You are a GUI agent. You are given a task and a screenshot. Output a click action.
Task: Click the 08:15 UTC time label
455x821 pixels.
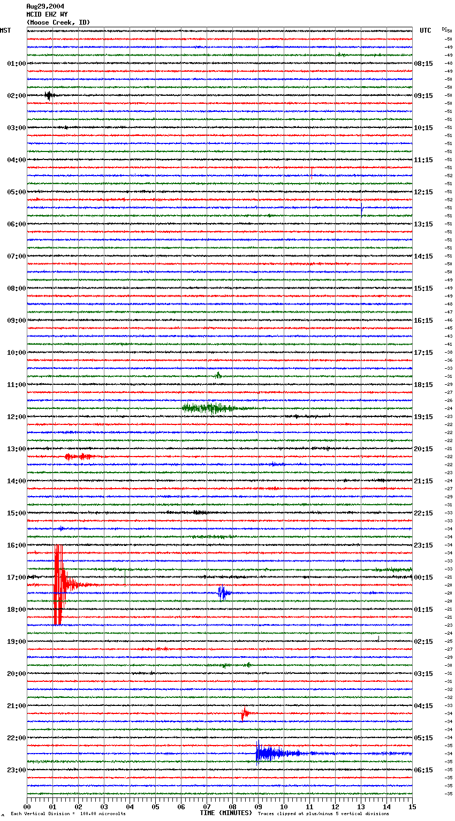(423, 64)
